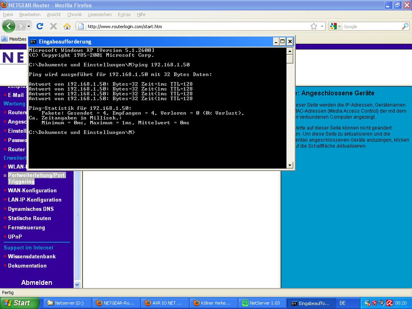Click the Firefox back arrow button
This screenshot has width=412, height=309.
coord(9,26)
